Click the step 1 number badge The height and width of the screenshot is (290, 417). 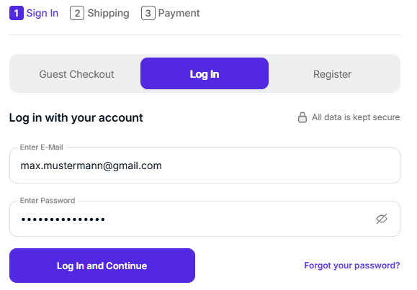click(17, 13)
